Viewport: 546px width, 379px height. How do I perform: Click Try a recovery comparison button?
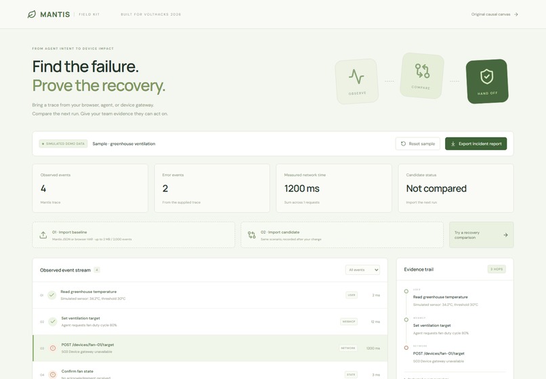[x=481, y=235]
